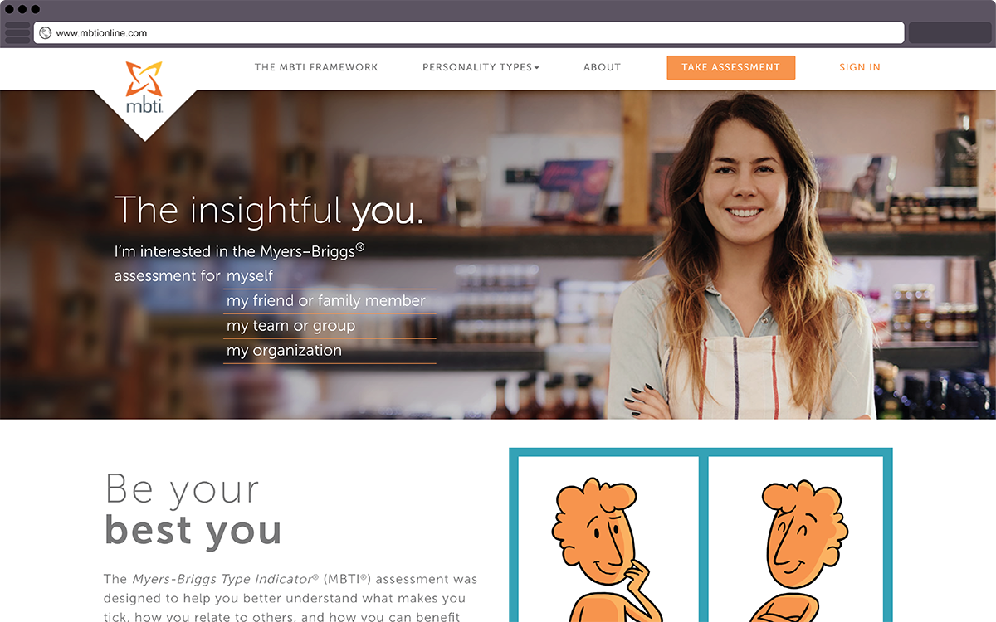Image resolution: width=996 pixels, height=622 pixels.
Task: Click "The insightful you." hero headline
Action: pos(269,210)
